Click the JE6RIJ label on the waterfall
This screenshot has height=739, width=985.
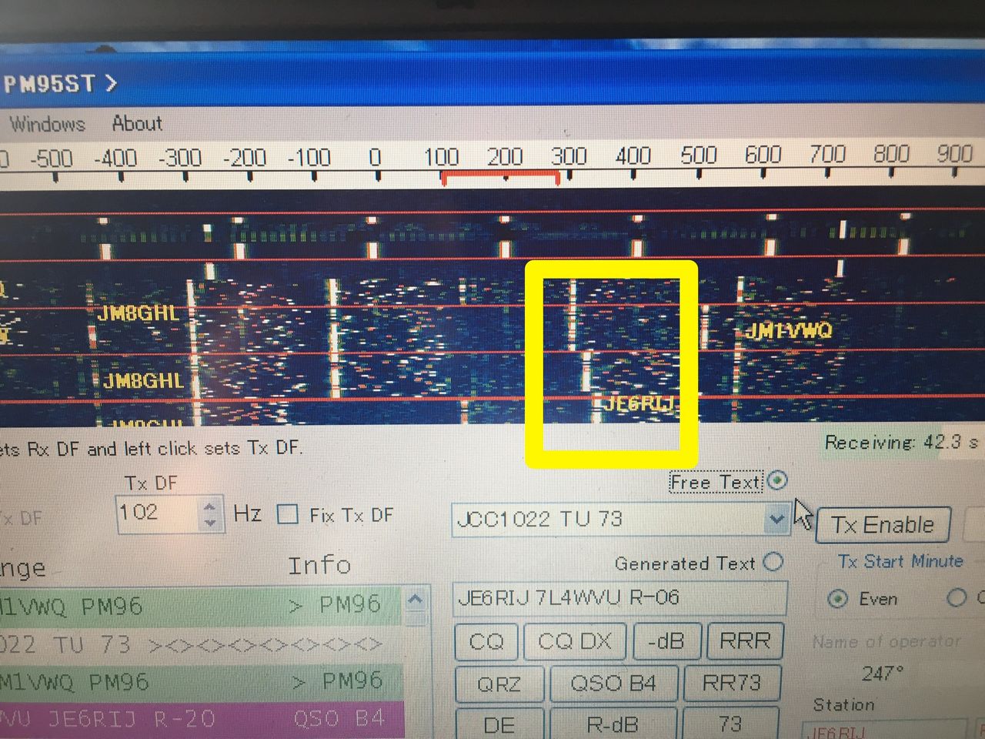click(639, 403)
